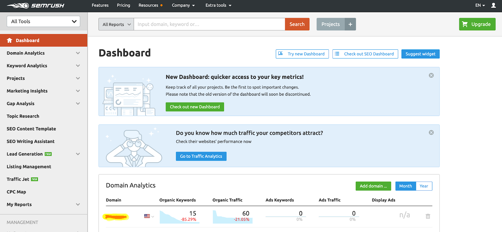Click the Projects button
Screen dimensions: 502x232
(330, 24)
